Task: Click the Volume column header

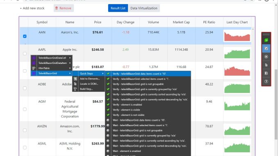Action: tap(153, 22)
